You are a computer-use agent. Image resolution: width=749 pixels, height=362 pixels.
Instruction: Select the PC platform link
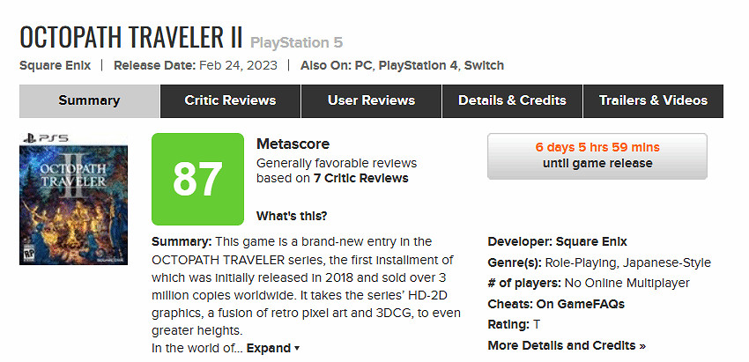363,65
